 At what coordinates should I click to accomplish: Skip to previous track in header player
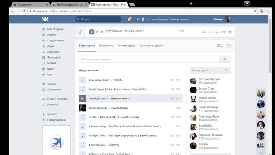[138, 19]
